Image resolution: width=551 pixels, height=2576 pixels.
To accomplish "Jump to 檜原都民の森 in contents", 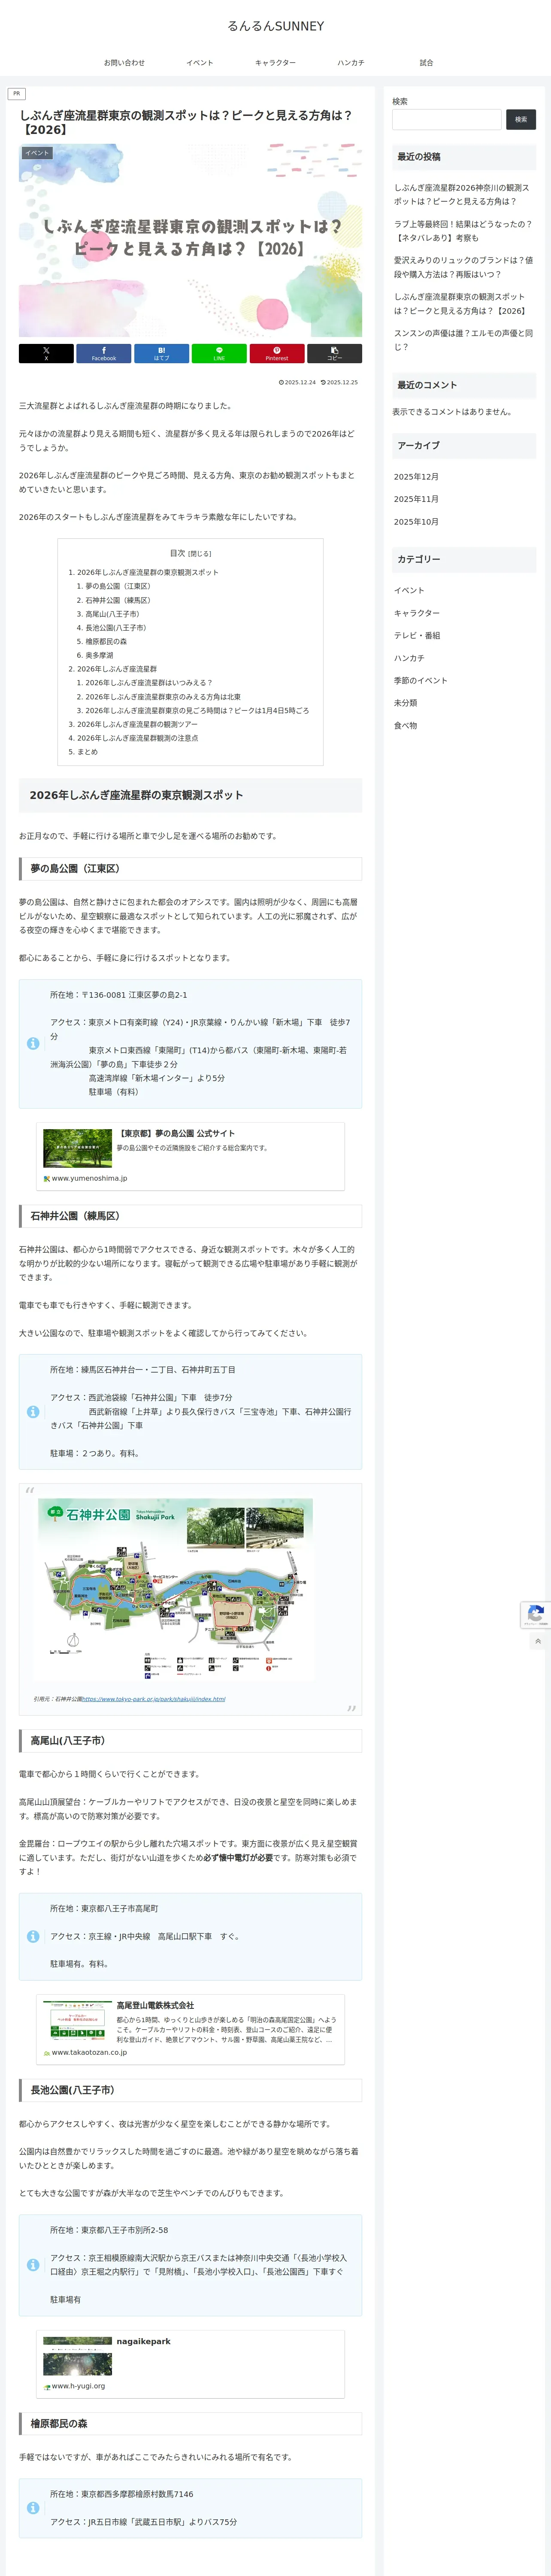I will (x=106, y=642).
